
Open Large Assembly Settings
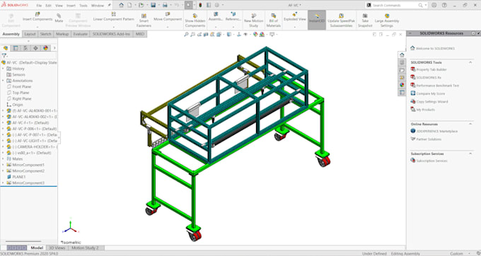pyautogui.click(x=387, y=21)
